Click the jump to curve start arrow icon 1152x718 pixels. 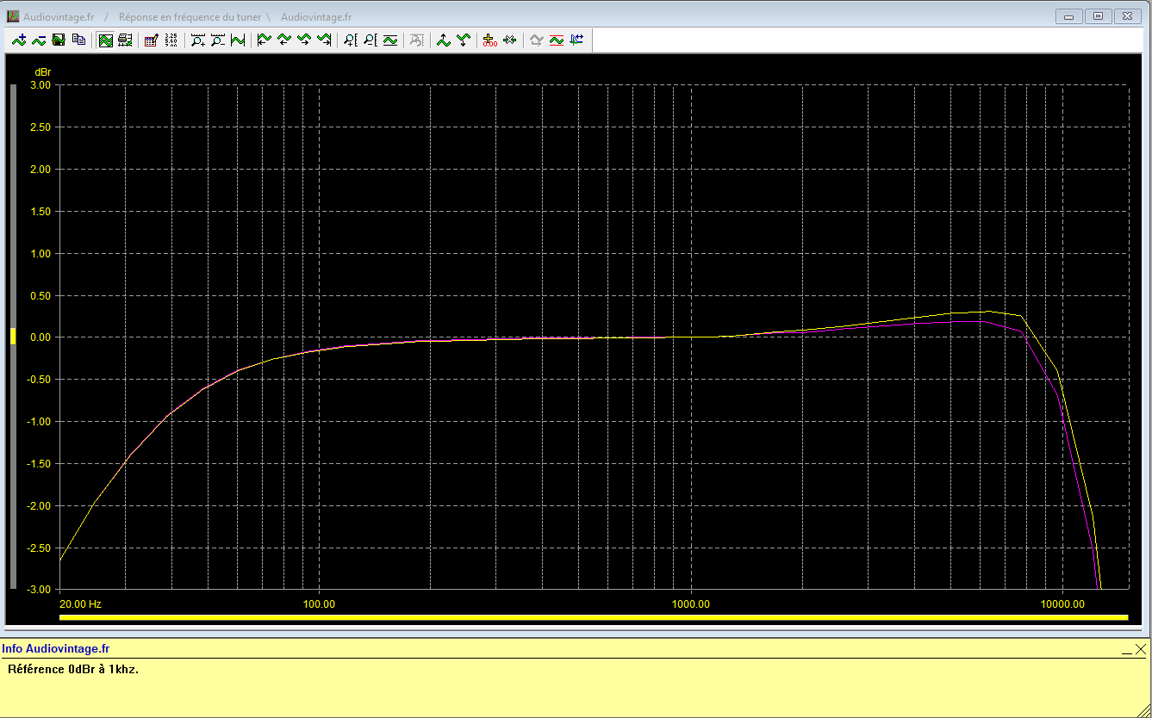coord(264,40)
